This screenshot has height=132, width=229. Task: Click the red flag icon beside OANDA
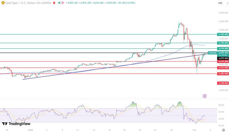pyautogui.click(x=54, y=3)
